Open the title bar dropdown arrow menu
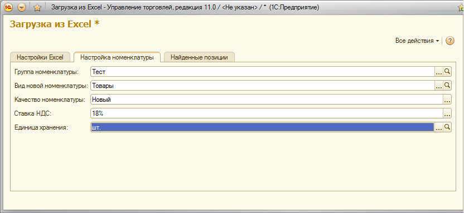Screen dimensions: 464x213 coord(22,7)
